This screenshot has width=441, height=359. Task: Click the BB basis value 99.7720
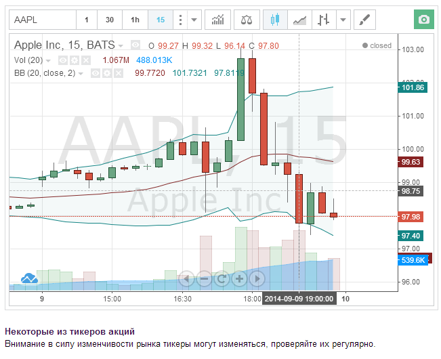(150, 73)
